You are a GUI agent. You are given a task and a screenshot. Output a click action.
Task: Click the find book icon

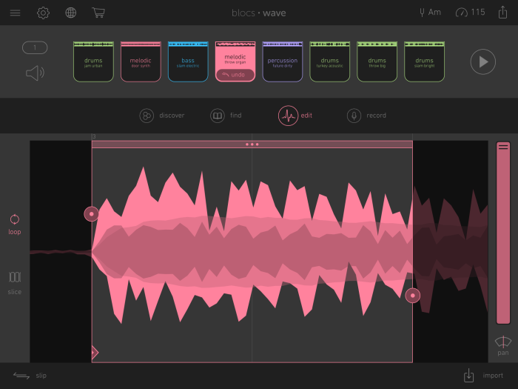coord(218,116)
